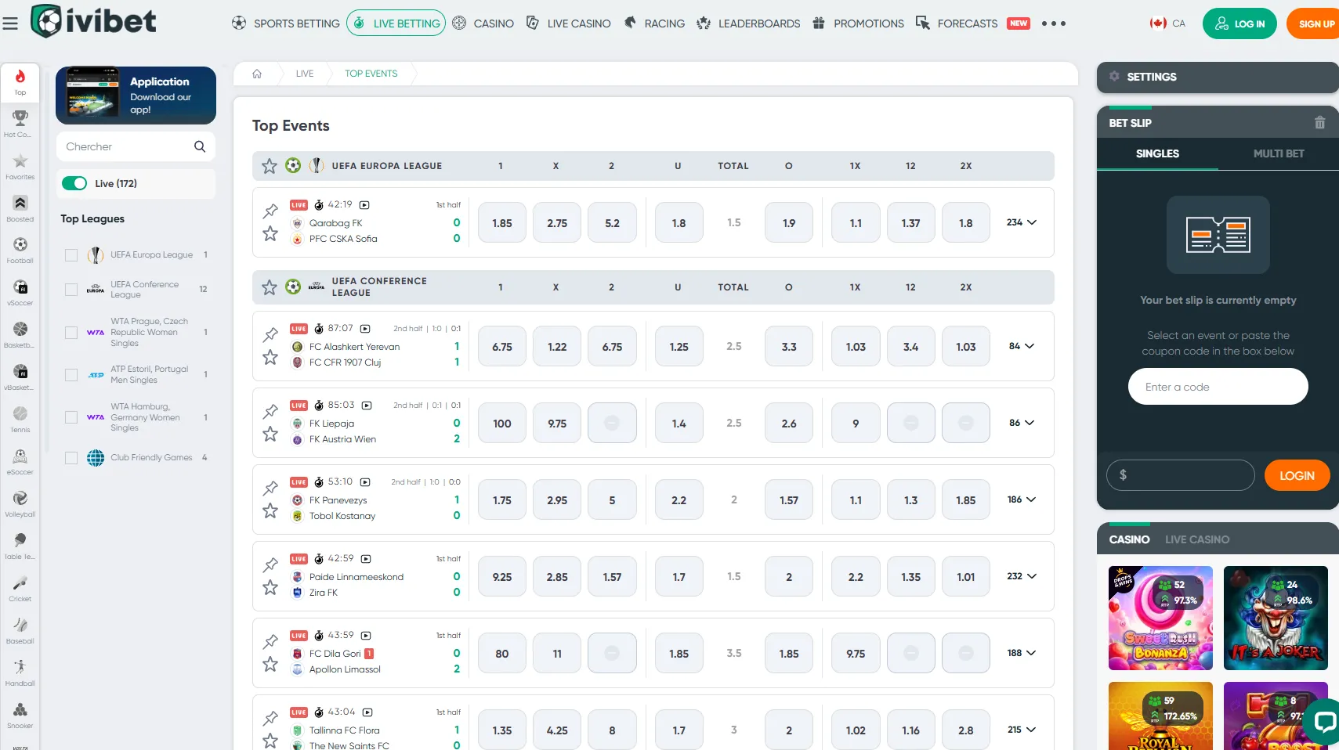Viewport: 1339px width, 750px height.
Task: Pin the Qarabag FK match
Action: pyautogui.click(x=270, y=211)
